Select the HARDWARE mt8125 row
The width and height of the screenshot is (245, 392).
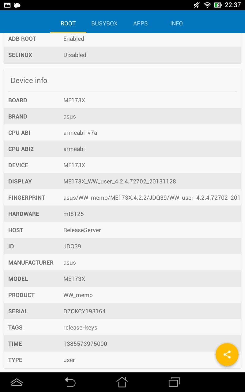click(123, 214)
